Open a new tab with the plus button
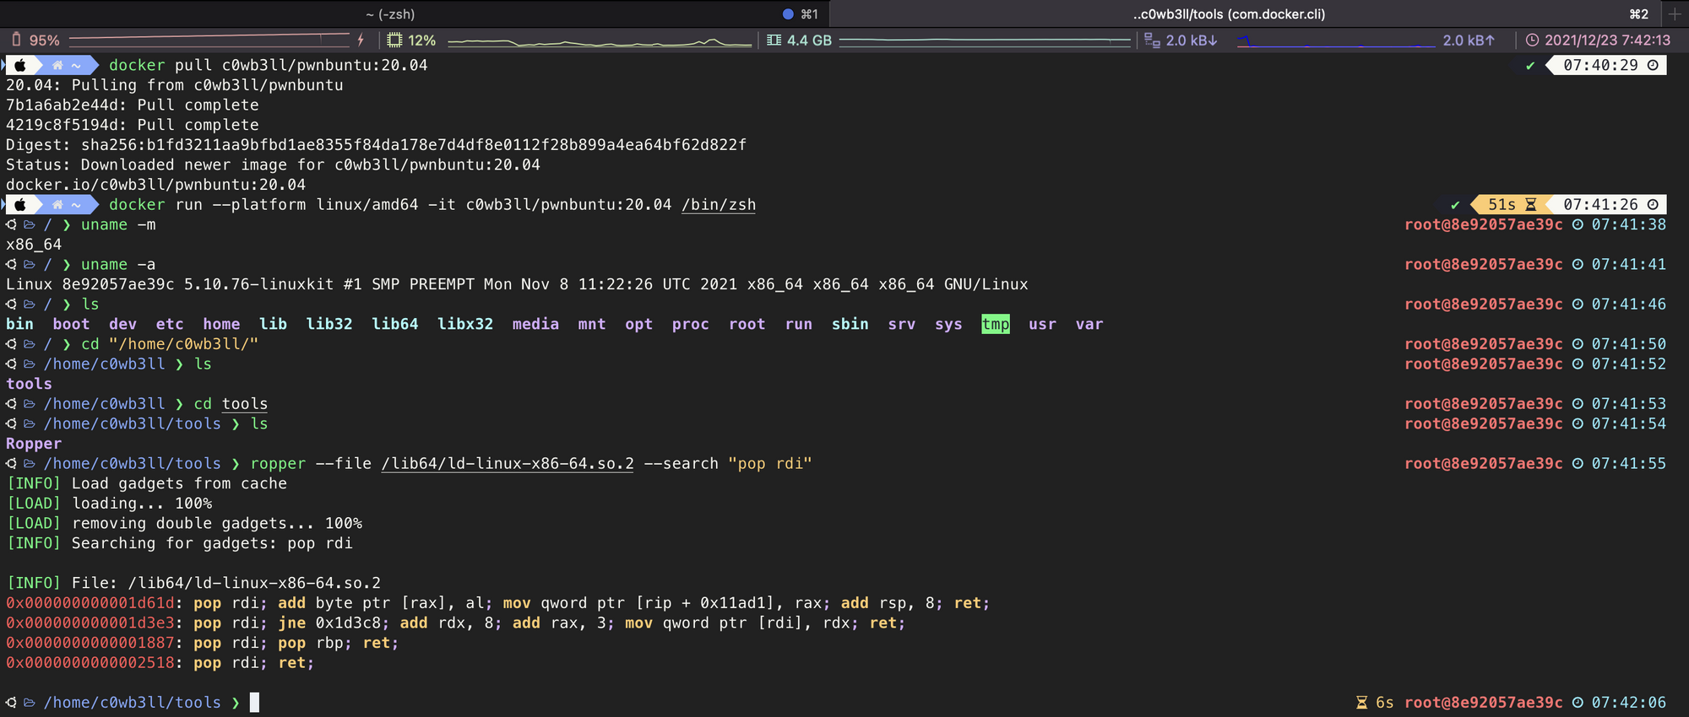 [1675, 13]
